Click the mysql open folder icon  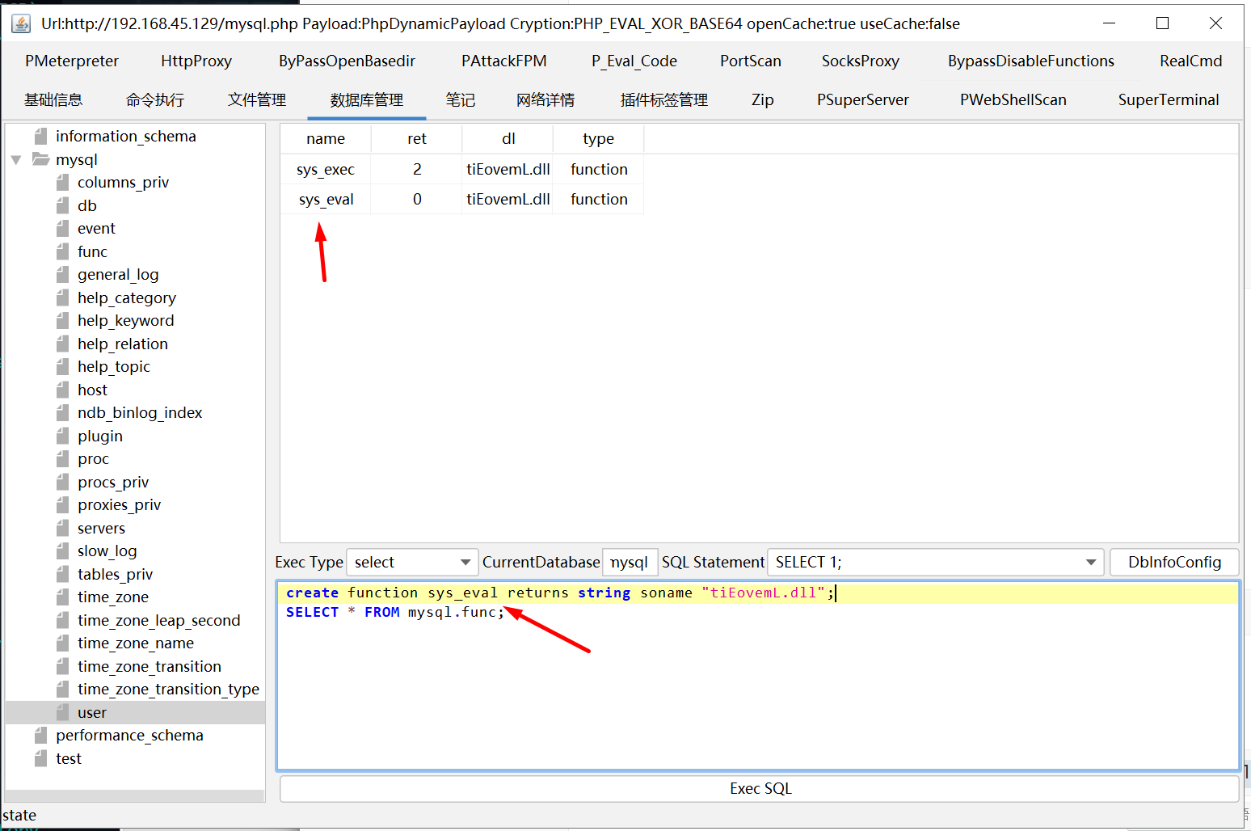[x=40, y=159]
